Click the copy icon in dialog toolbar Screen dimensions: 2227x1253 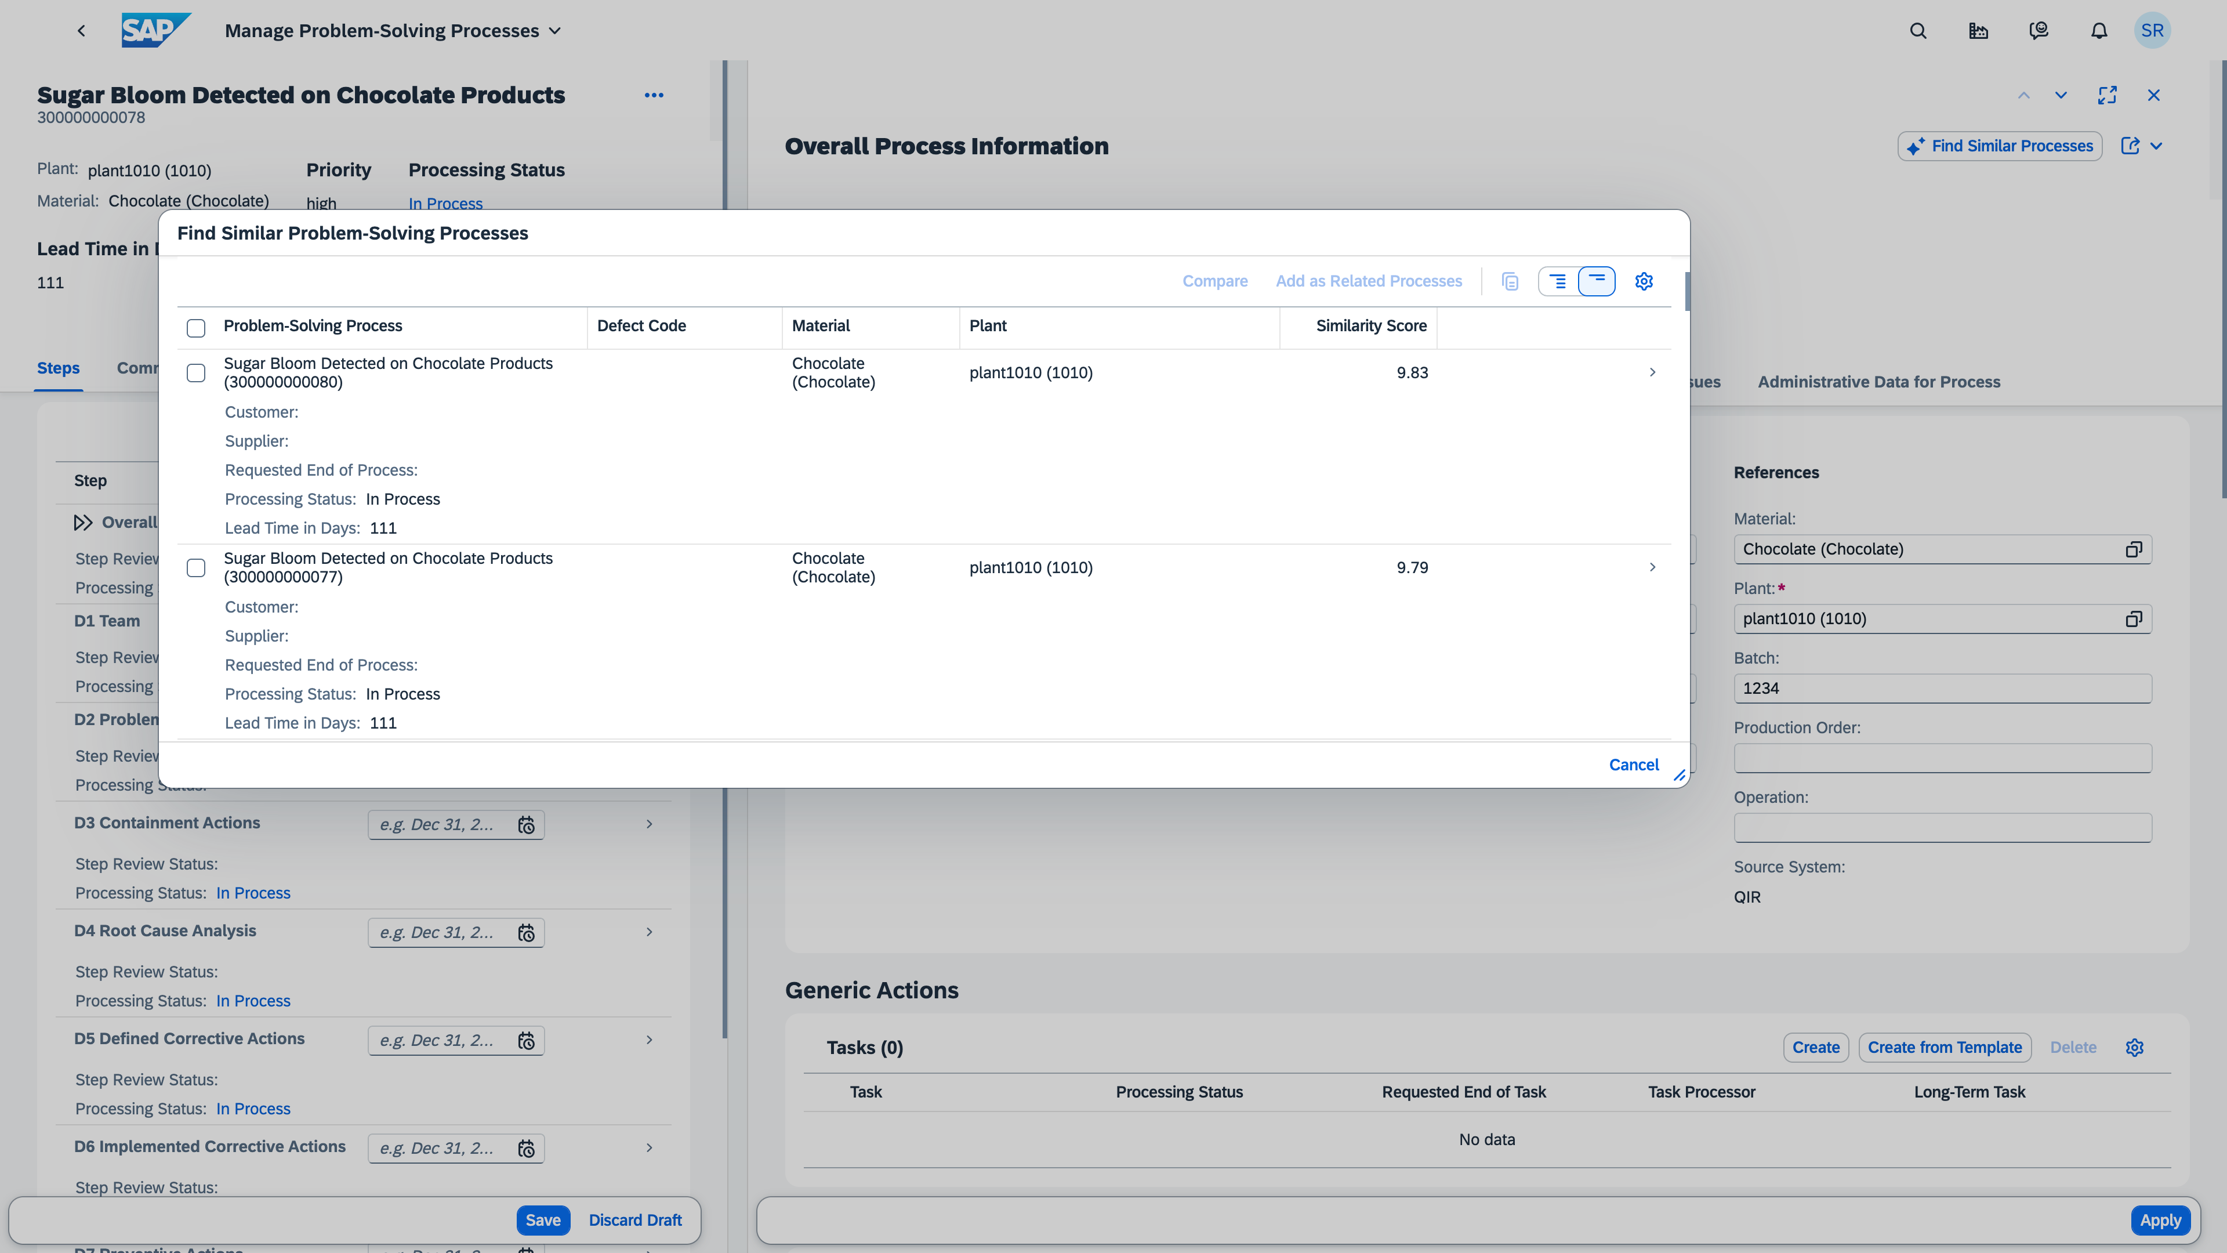coord(1510,281)
